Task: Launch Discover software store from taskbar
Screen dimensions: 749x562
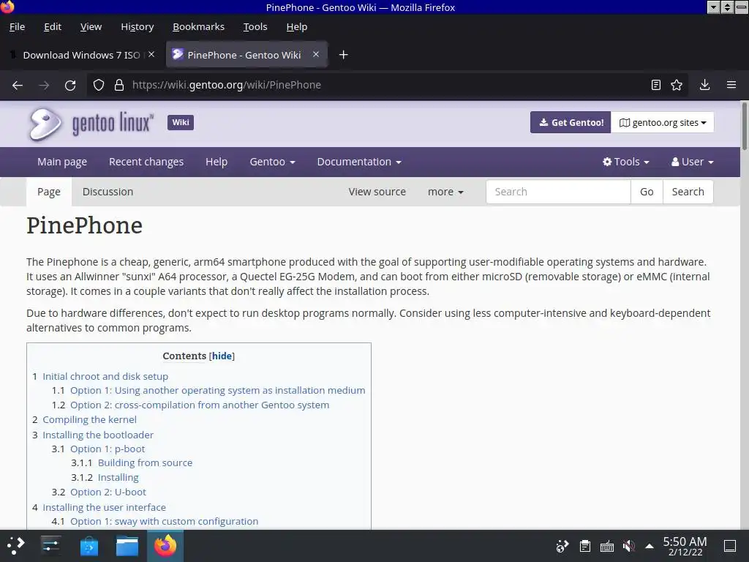Action: (x=89, y=546)
